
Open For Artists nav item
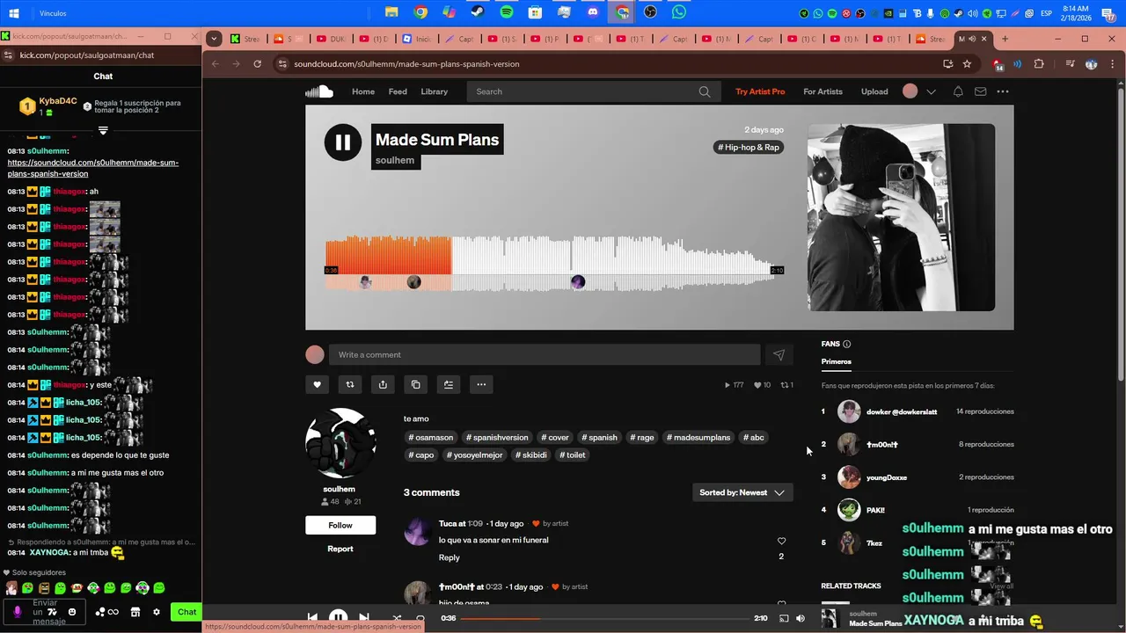pyautogui.click(x=823, y=91)
